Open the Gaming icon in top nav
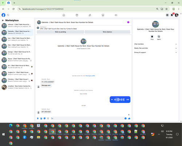Screen dimensions: 182x146 [x=116, y=15]
